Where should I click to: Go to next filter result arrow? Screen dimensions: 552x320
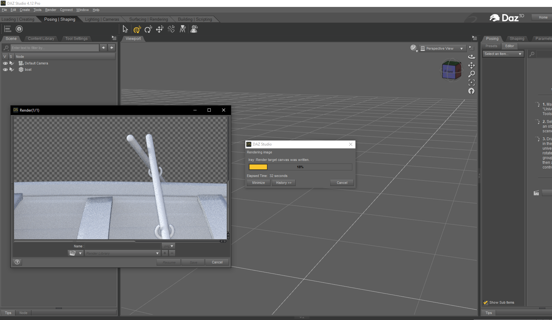click(112, 48)
